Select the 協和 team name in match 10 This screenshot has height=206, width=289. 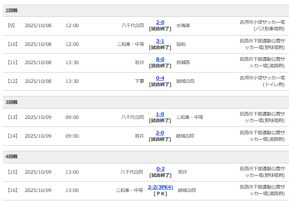[x=181, y=44]
